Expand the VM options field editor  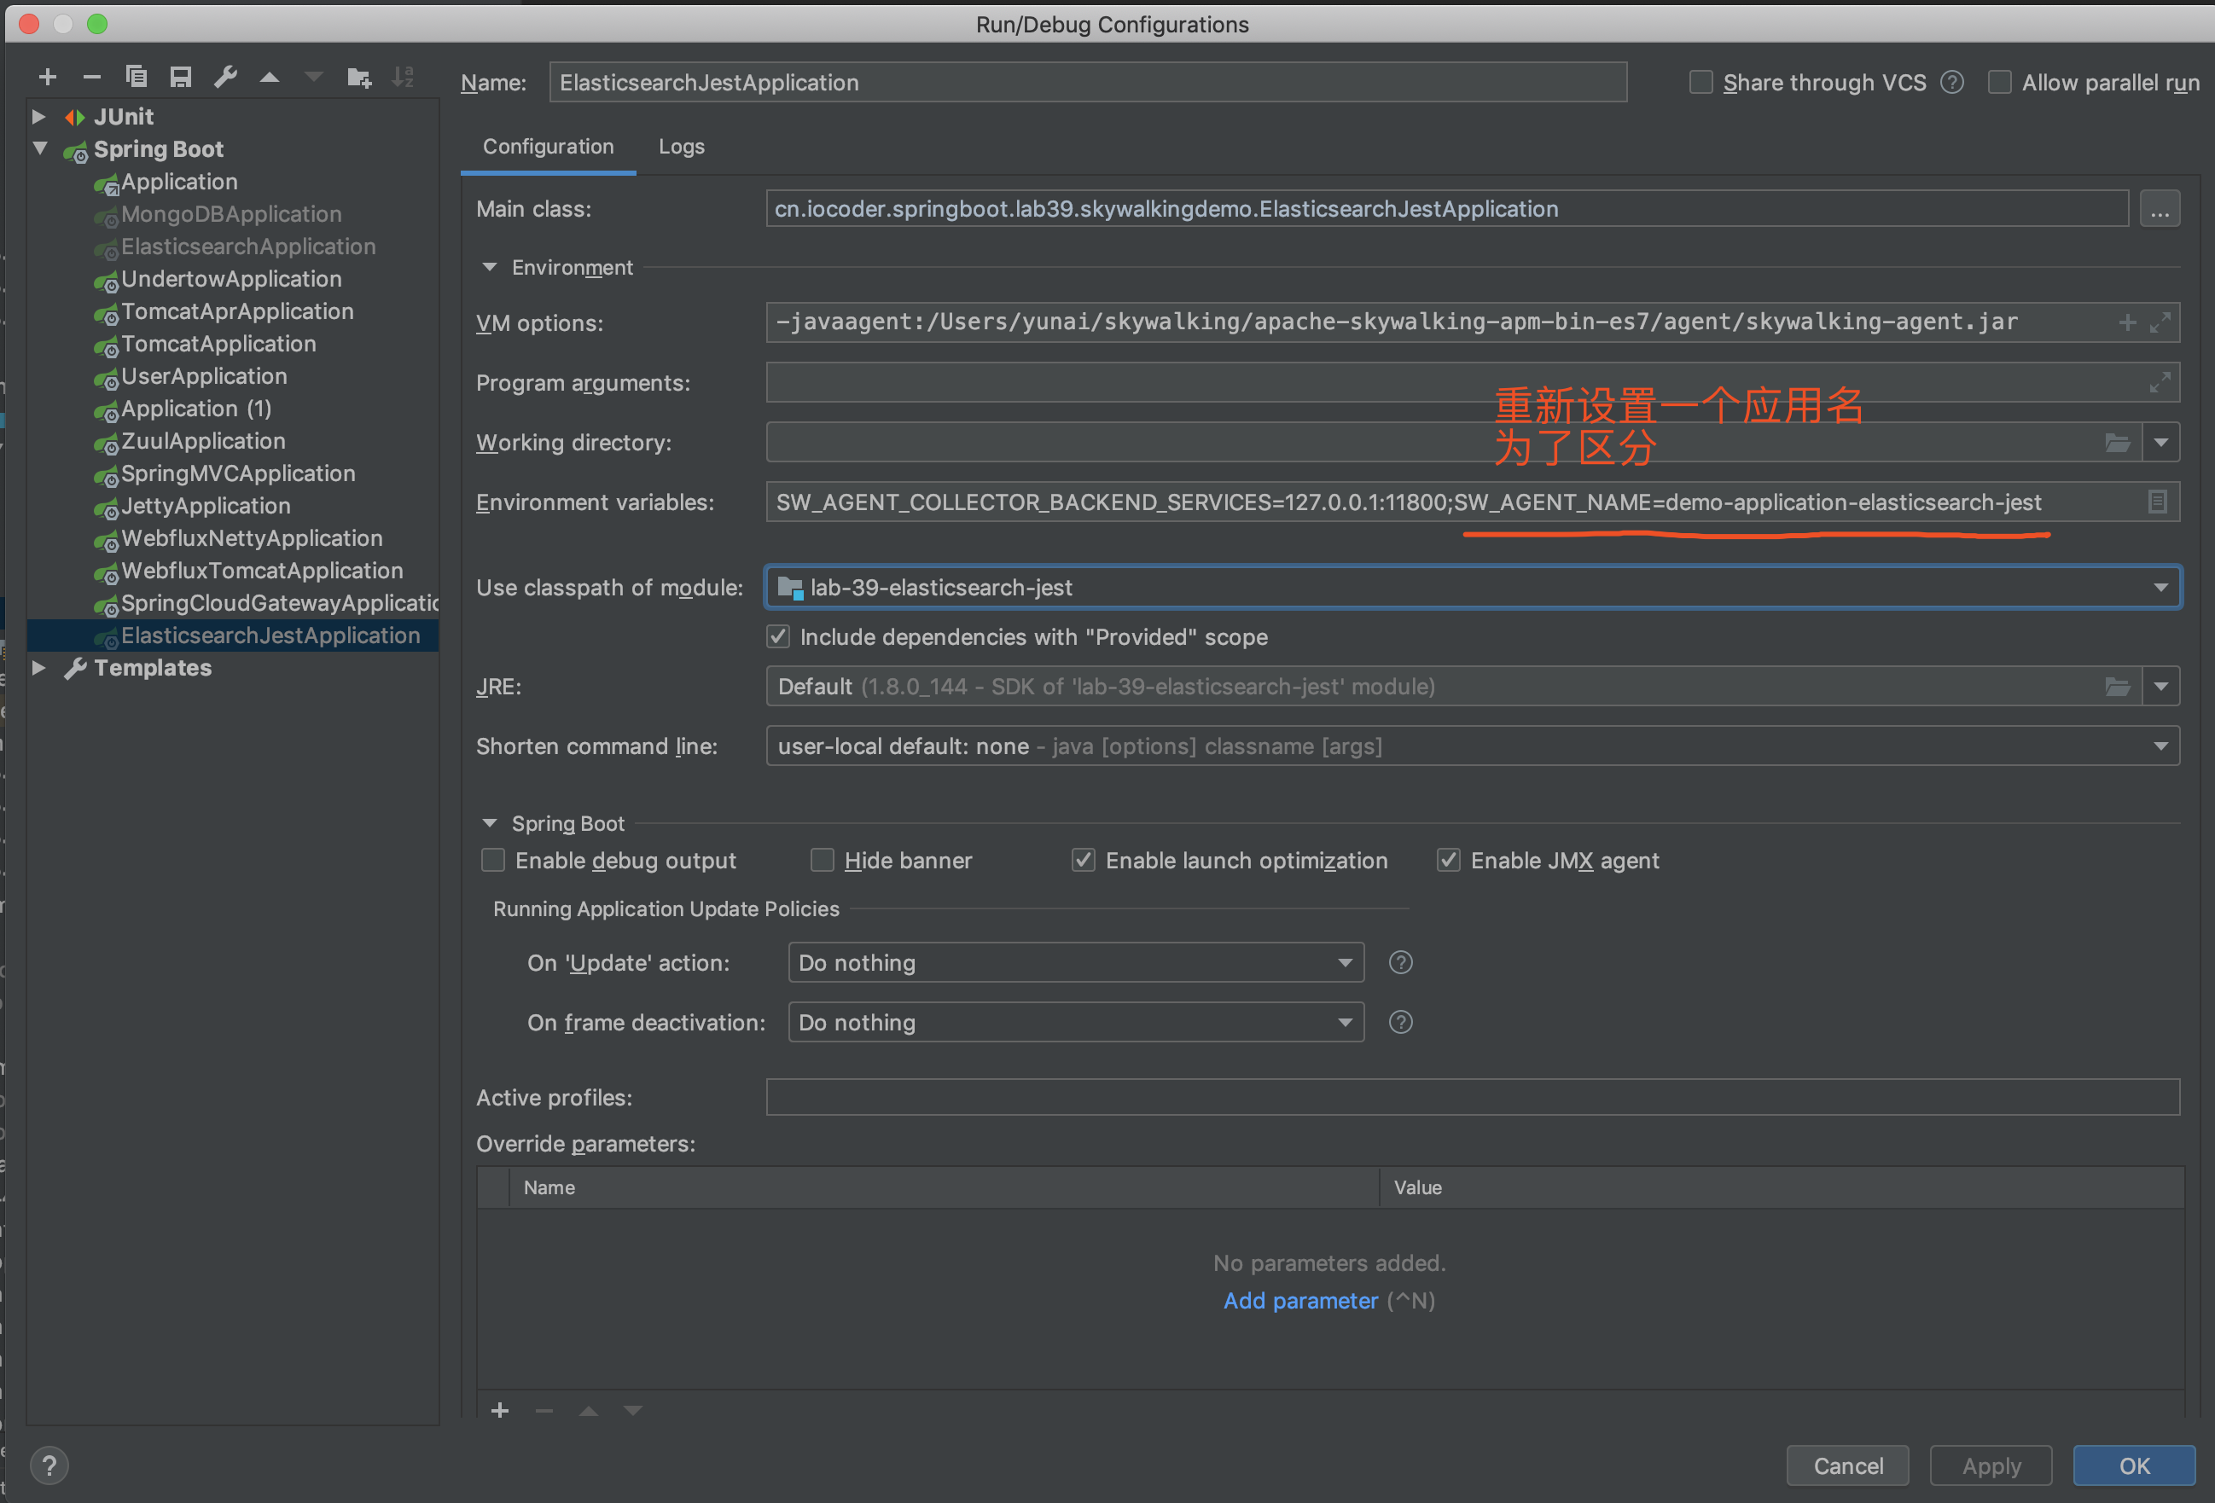pyautogui.click(x=2160, y=323)
